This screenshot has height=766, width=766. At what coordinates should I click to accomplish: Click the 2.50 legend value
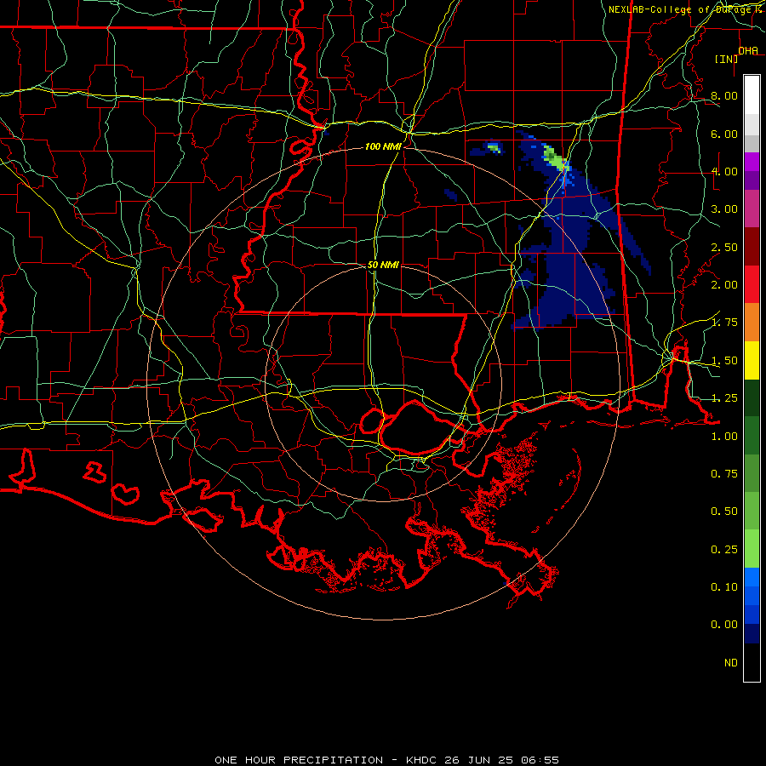tap(723, 247)
